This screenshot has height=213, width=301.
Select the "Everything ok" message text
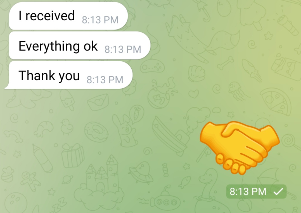point(58,46)
